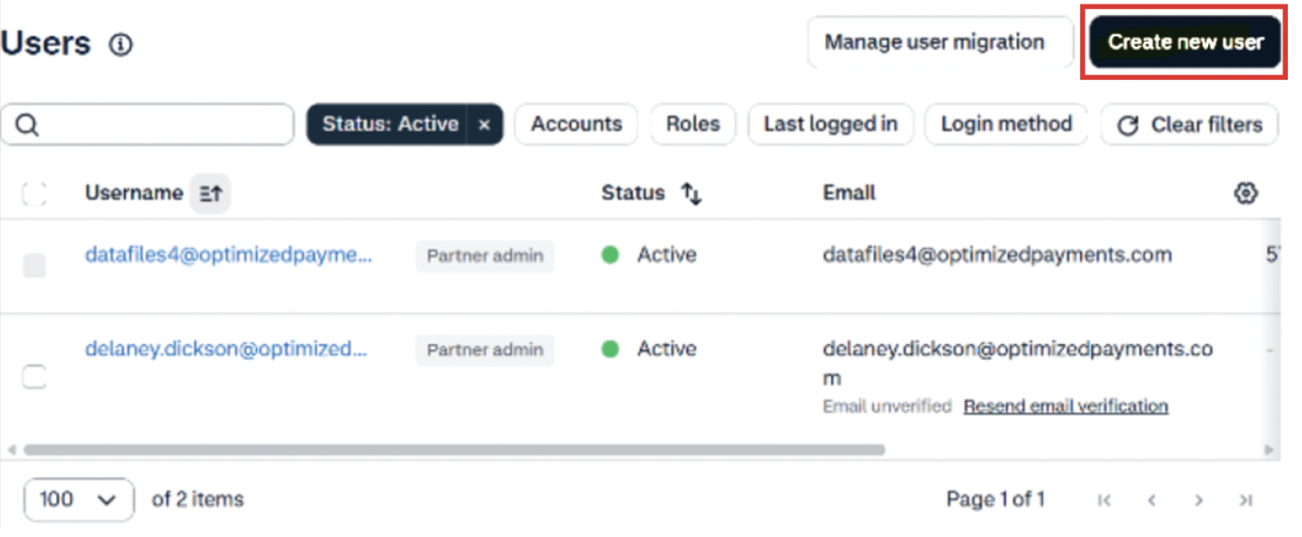Go to next page
This screenshot has width=1302, height=537.
[1198, 501]
